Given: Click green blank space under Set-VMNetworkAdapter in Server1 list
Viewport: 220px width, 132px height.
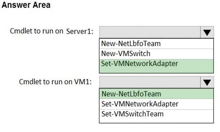Looking at the screenshot, I should click(x=156, y=70).
